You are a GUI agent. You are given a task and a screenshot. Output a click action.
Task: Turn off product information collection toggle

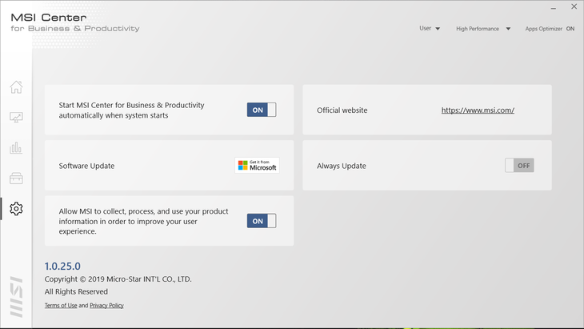[x=261, y=221]
